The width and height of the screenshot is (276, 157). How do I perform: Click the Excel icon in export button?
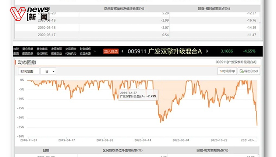tap(241, 71)
